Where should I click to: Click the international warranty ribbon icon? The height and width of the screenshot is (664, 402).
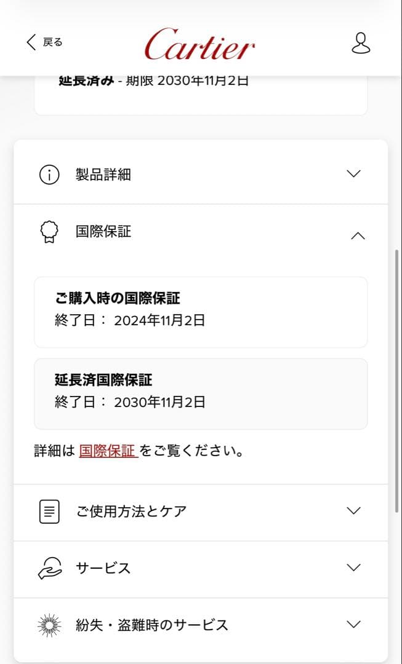tap(49, 232)
